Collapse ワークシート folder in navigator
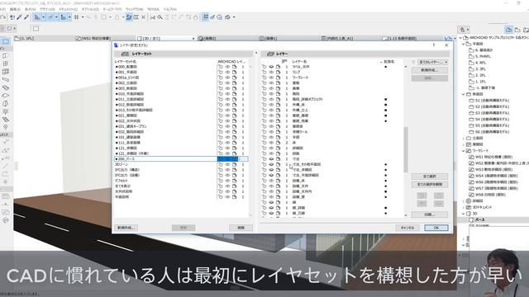This screenshot has width=529, height=297. point(464,151)
